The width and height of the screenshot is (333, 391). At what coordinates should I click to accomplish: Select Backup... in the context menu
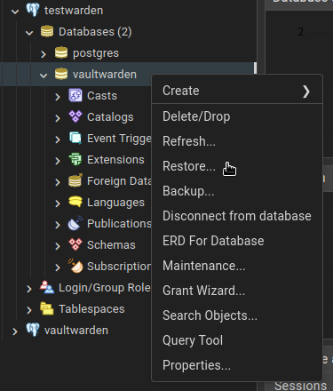coord(237,191)
